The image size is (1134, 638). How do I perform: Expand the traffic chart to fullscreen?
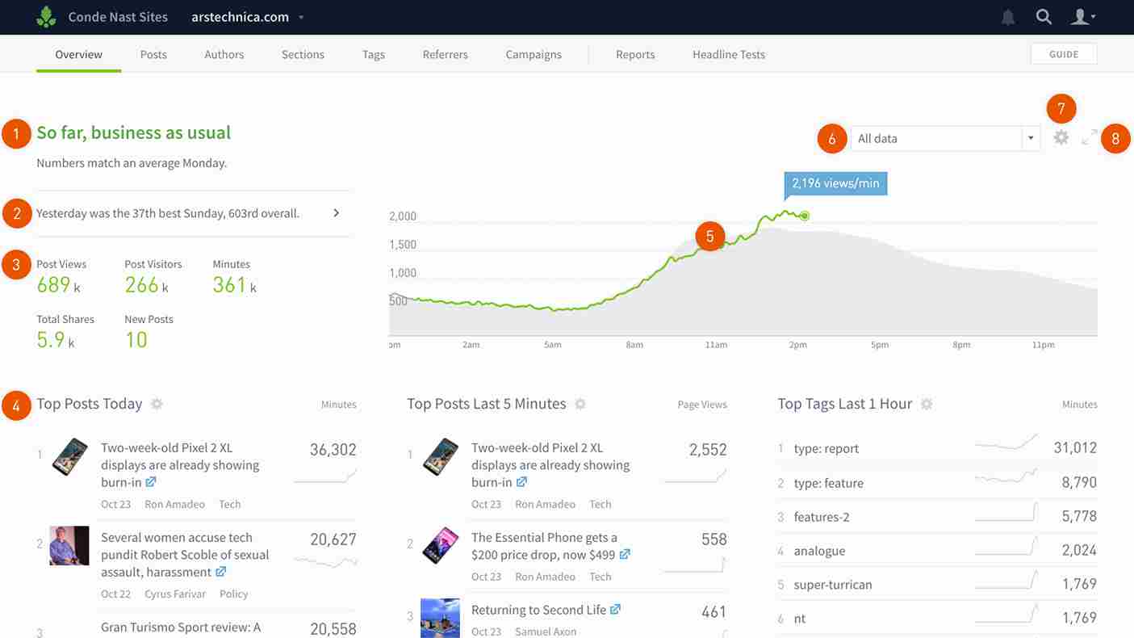[x=1088, y=136]
